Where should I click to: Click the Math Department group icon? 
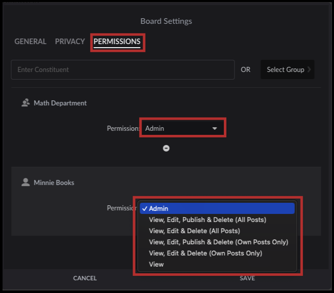[26, 103]
